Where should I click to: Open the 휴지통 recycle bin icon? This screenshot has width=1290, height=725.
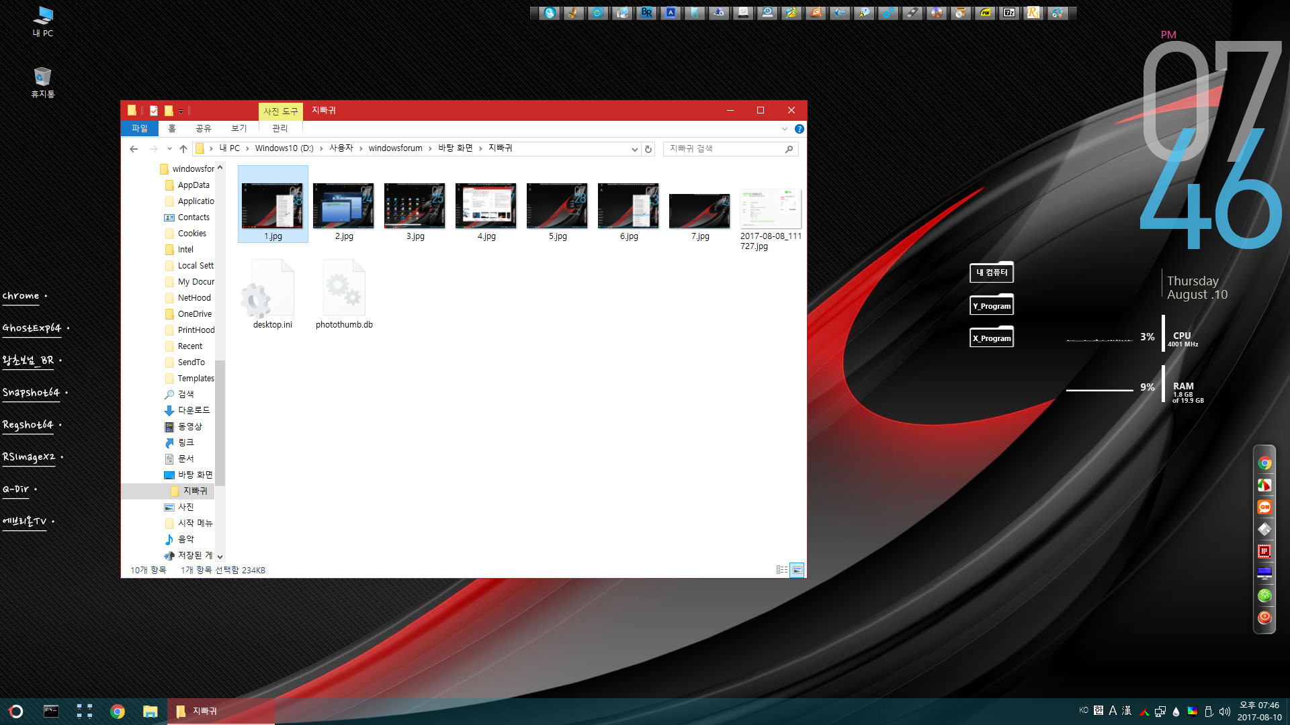coord(43,83)
